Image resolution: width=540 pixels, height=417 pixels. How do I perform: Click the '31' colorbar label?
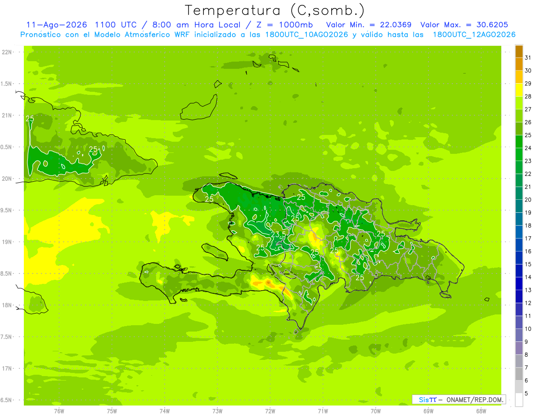[x=528, y=58]
